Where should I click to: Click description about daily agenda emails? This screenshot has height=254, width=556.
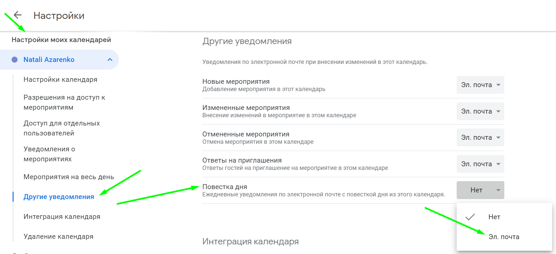pyautogui.click(x=324, y=194)
